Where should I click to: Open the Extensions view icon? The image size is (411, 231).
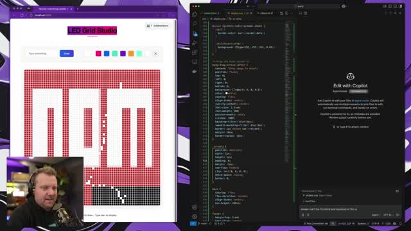coord(195,53)
